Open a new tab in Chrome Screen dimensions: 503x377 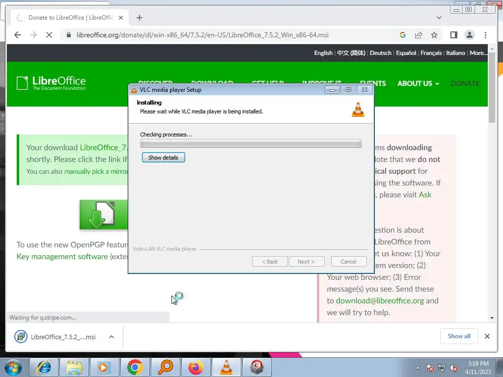click(x=139, y=18)
